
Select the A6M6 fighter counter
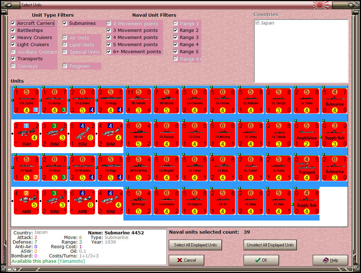pos(83,202)
